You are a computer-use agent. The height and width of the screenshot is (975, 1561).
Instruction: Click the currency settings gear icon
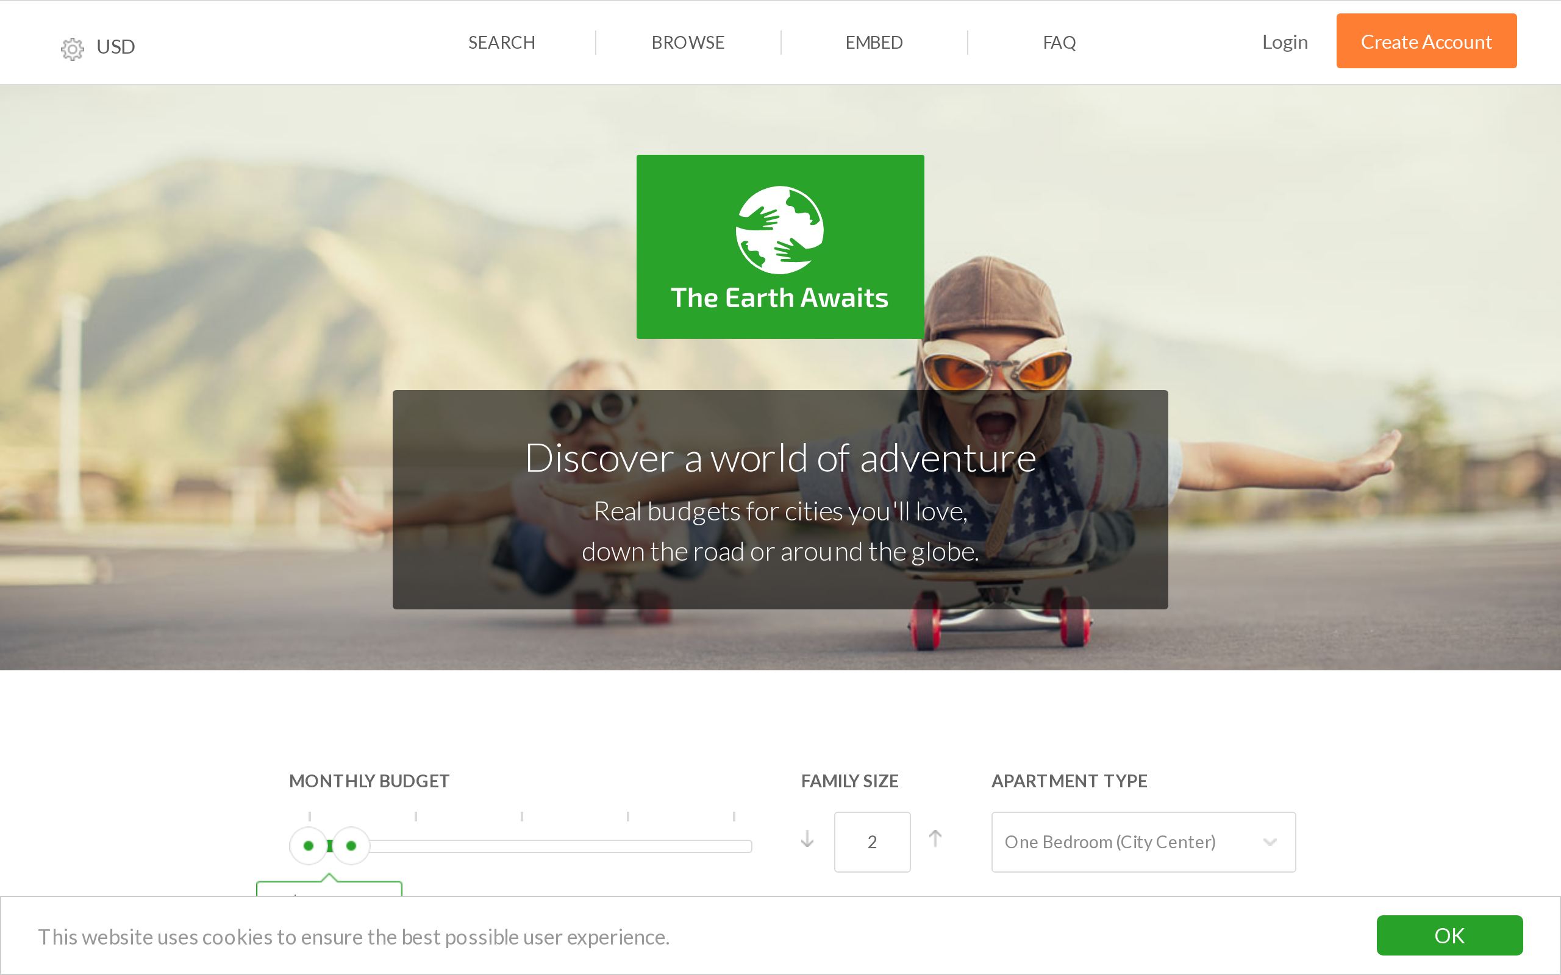pyautogui.click(x=72, y=49)
